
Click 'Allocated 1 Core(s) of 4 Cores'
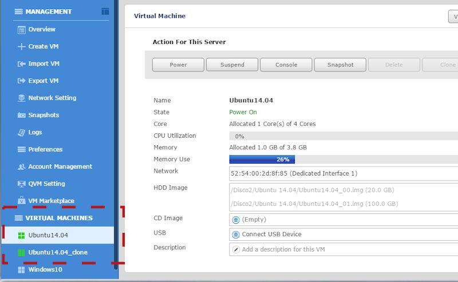coord(273,124)
